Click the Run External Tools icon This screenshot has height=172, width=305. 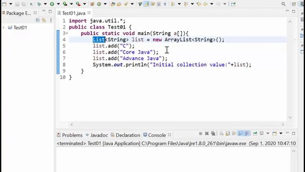pyautogui.click(x=78, y=4)
